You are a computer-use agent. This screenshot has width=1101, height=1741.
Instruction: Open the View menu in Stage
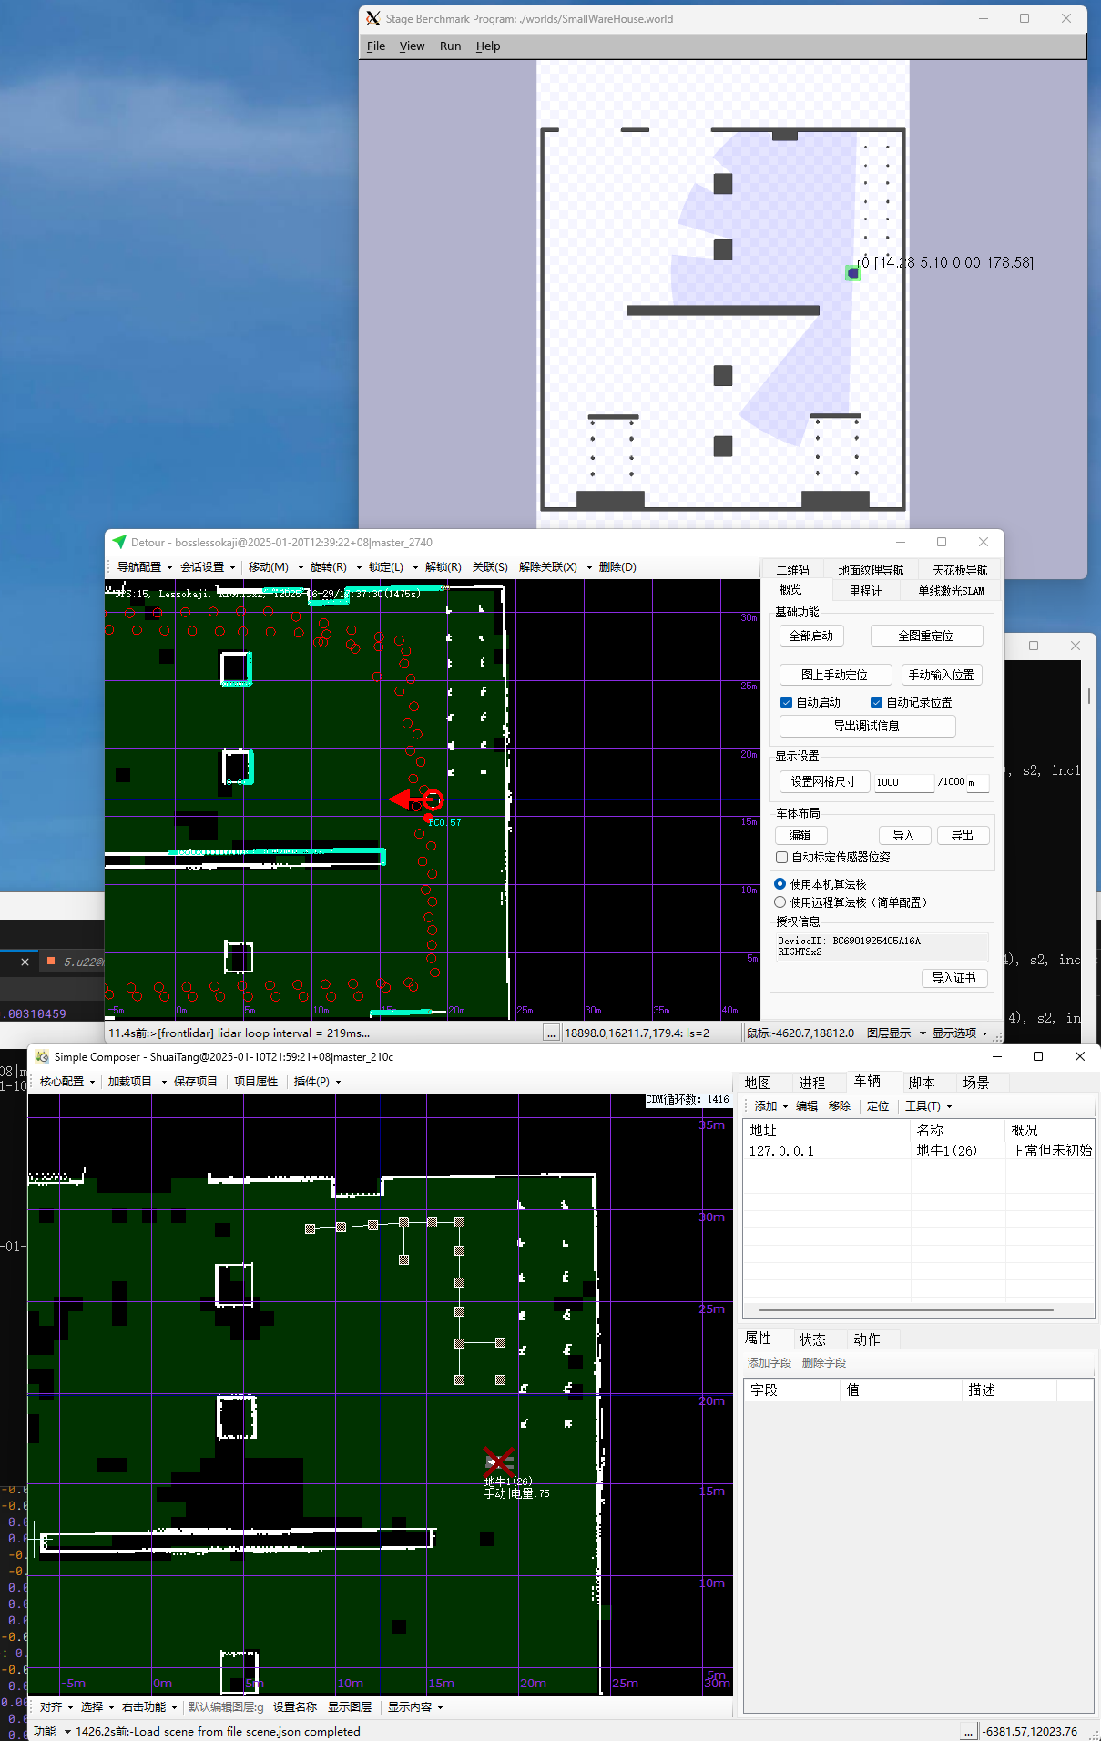412,46
